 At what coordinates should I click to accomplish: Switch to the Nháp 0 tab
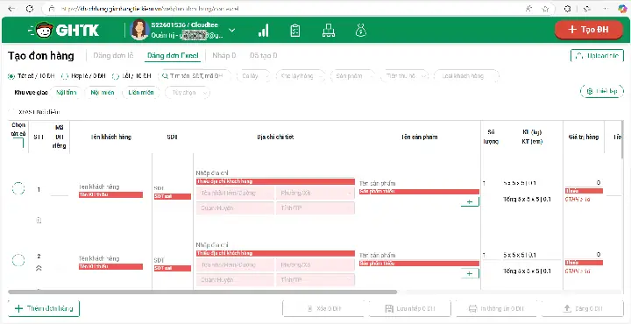pos(224,55)
